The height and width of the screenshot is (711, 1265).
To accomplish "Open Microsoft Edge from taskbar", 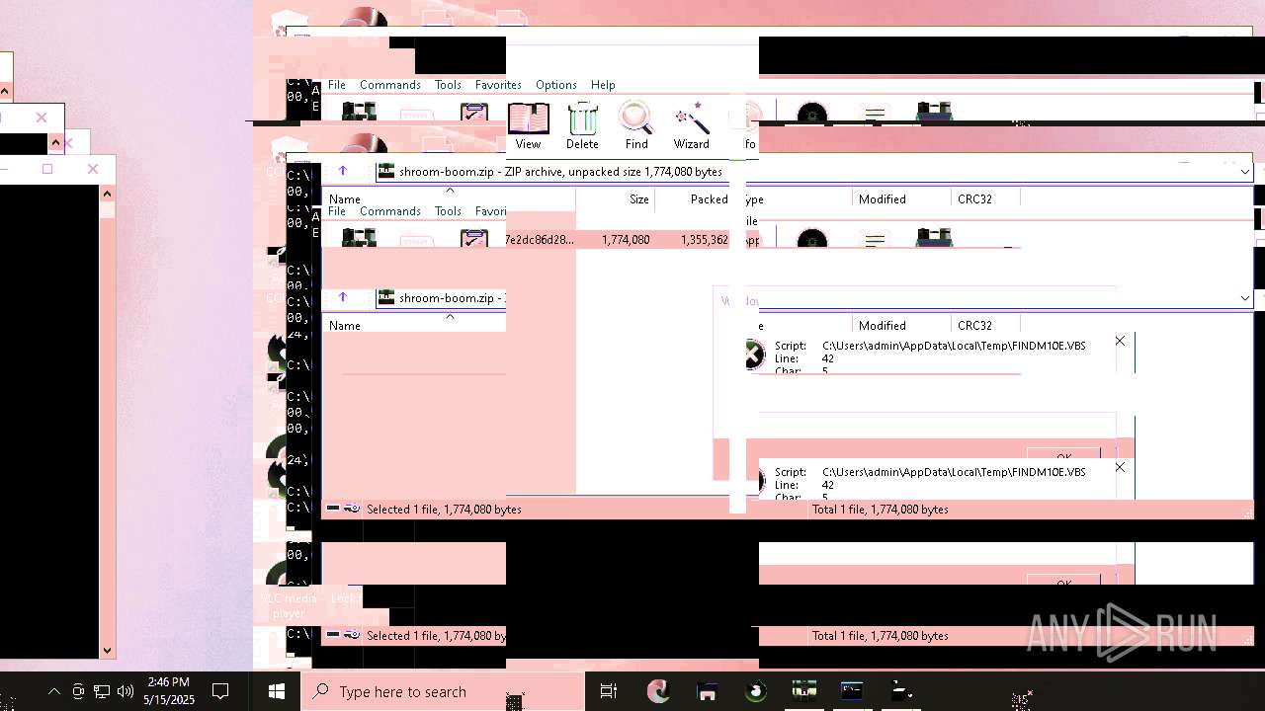I will tap(658, 692).
